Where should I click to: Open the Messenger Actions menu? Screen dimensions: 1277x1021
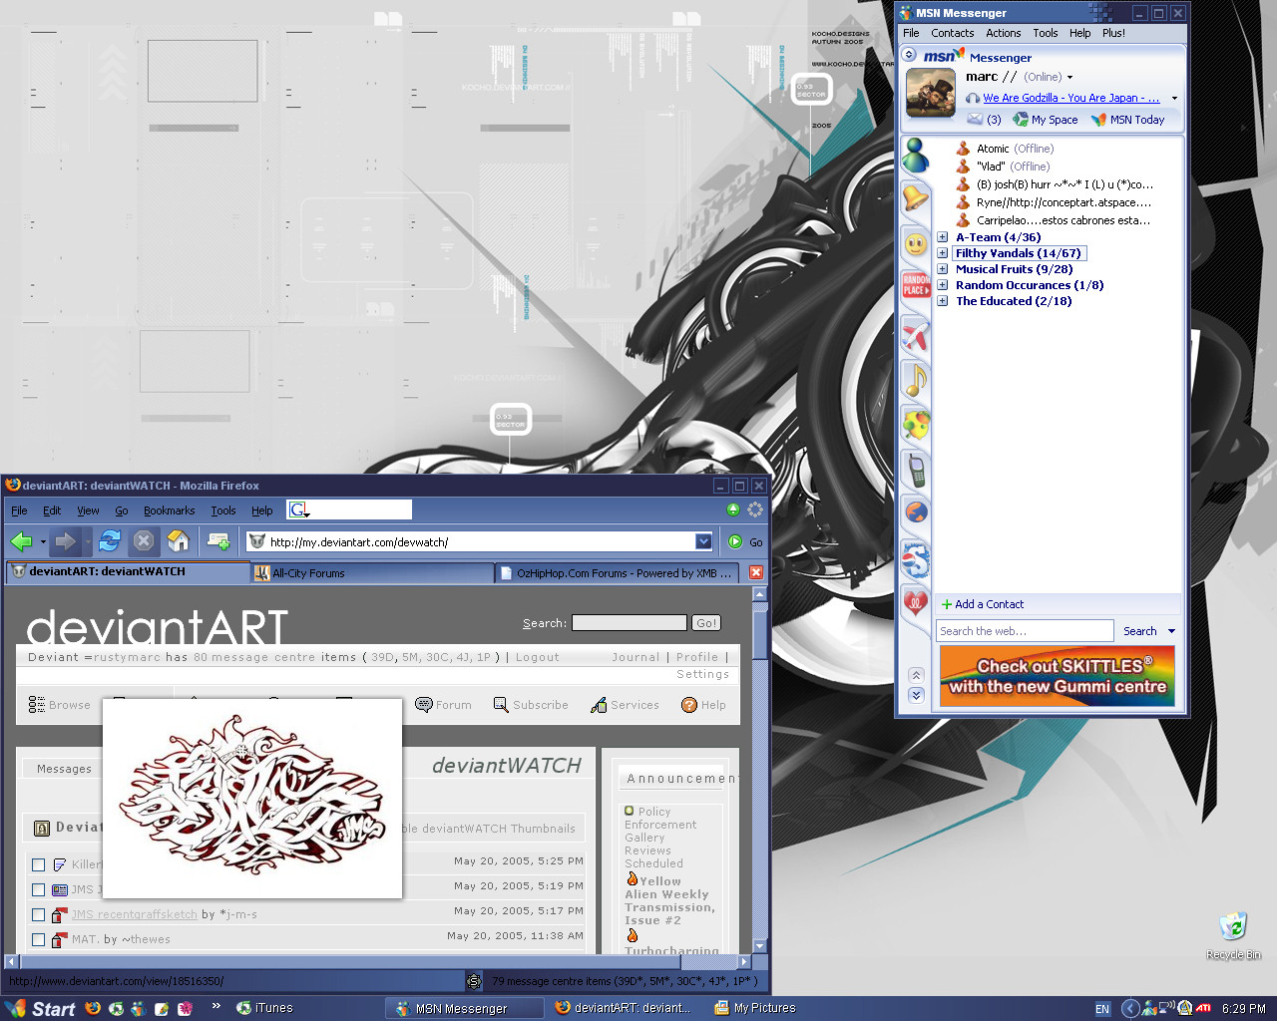point(1004,33)
